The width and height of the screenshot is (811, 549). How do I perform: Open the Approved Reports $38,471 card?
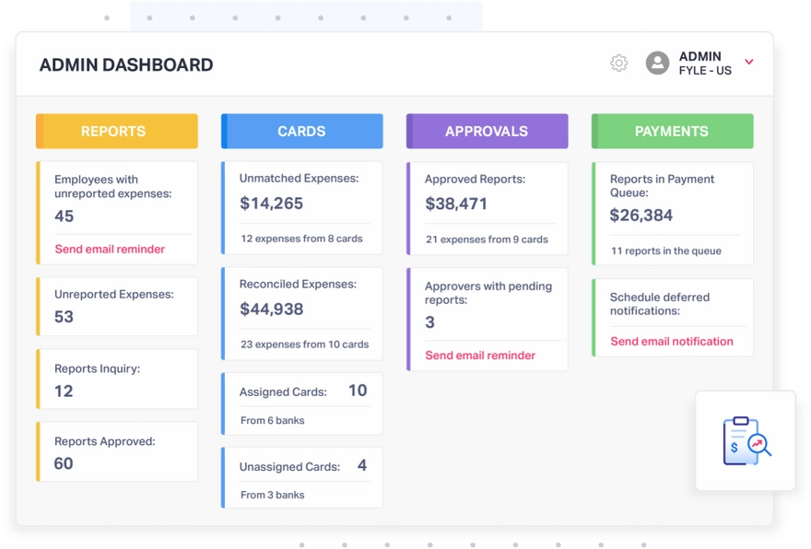coord(487,207)
